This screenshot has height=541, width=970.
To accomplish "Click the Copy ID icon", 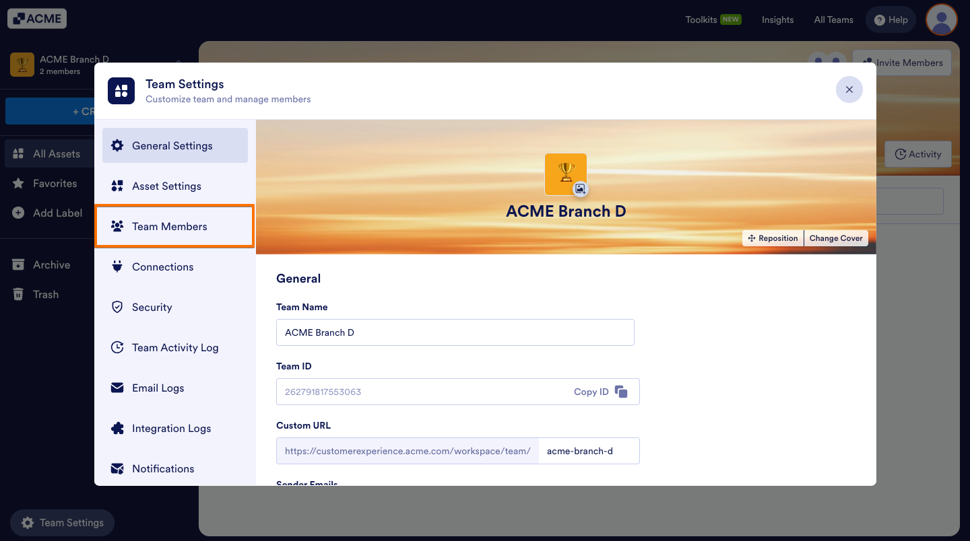I will click(x=621, y=392).
